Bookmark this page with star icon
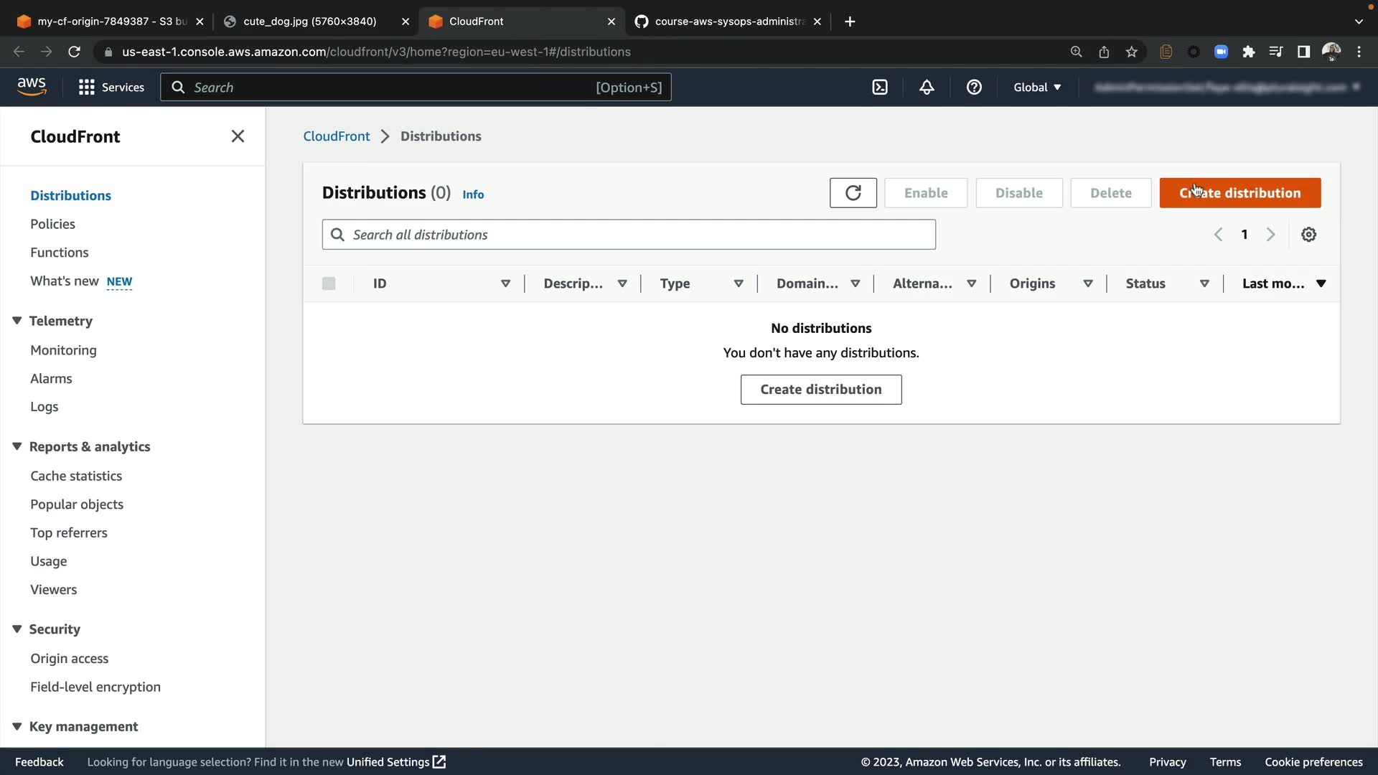Screen dimensions: 1378x775 (1132, 52)
